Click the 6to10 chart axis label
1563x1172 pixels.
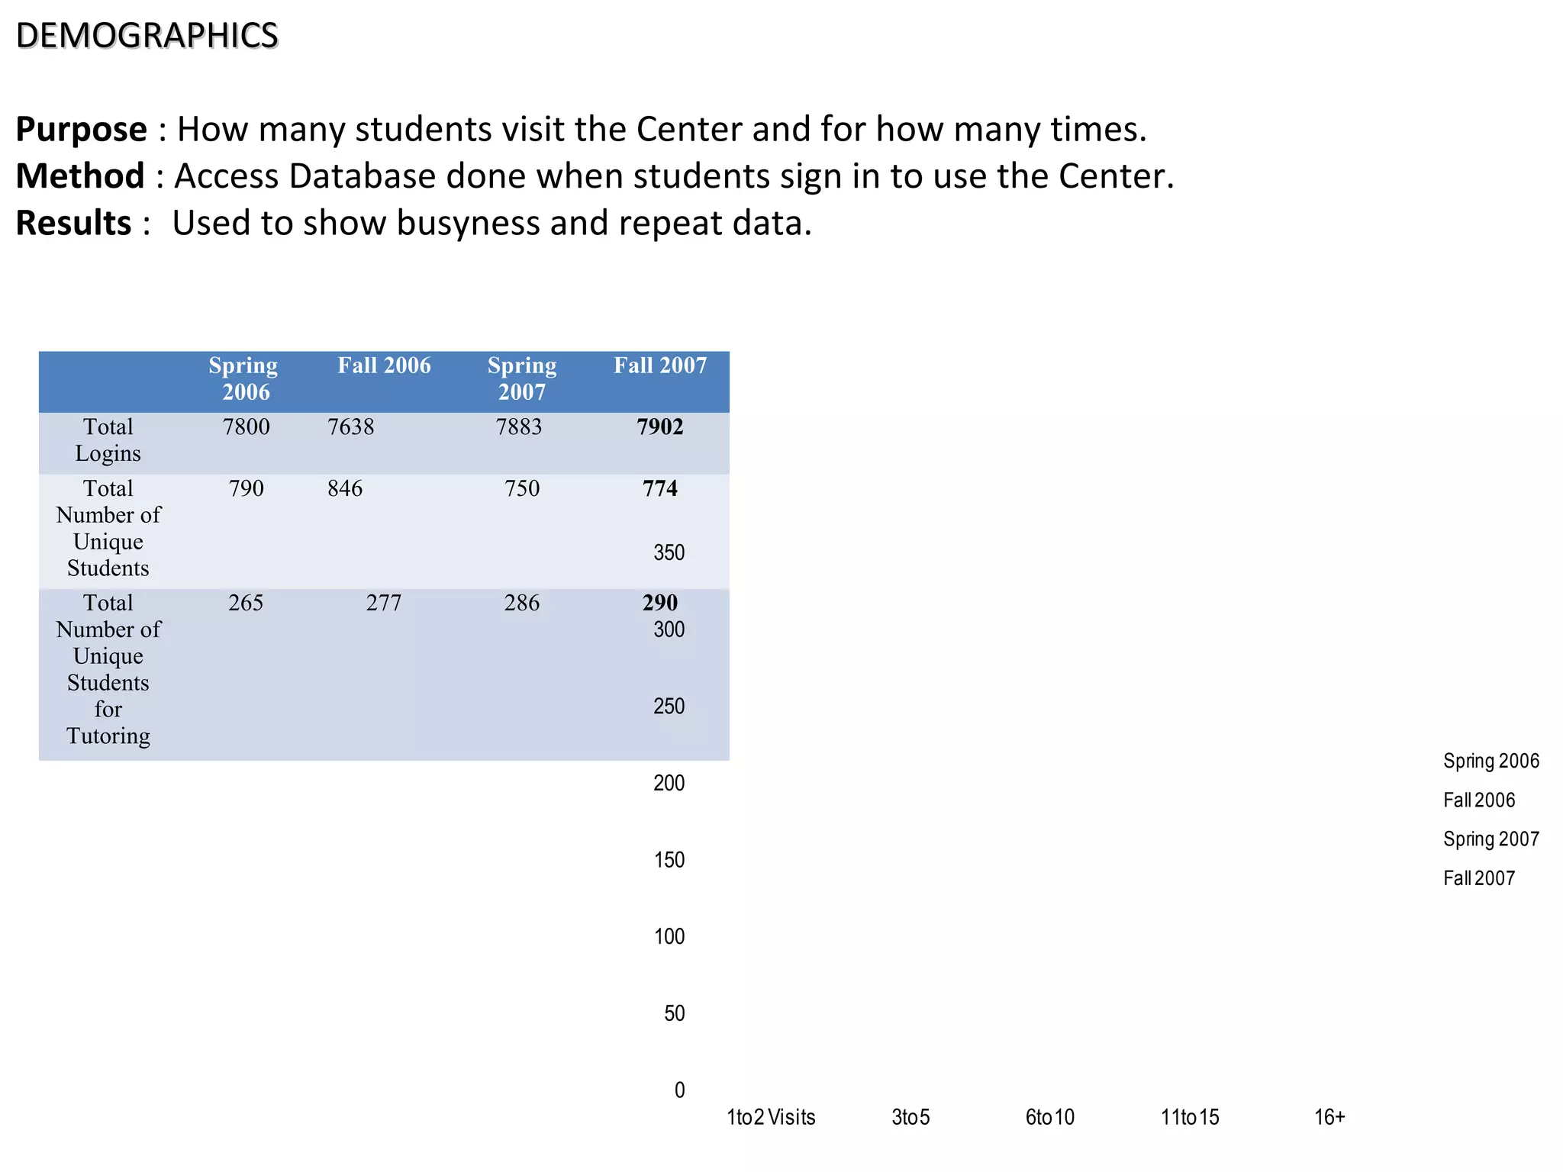1049,1117
